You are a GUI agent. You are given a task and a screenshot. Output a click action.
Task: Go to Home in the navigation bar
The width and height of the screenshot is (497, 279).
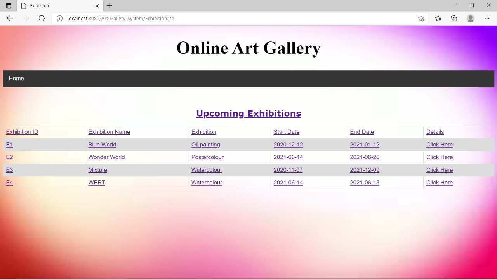(x=16, y=78)
